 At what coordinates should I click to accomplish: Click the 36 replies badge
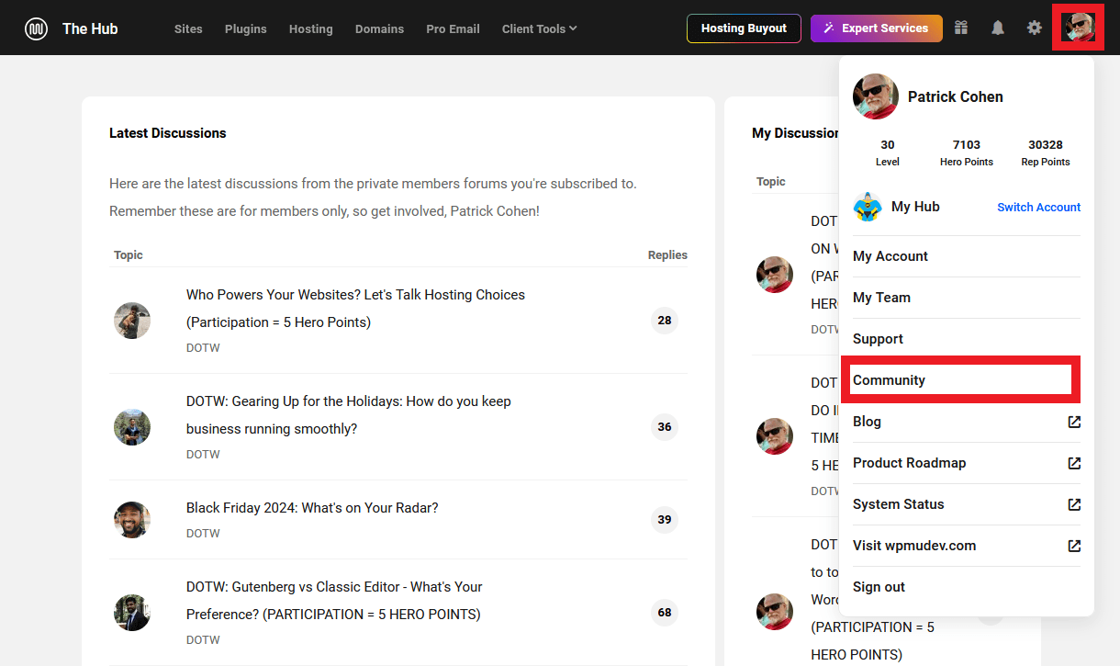(x=665, y=427)
